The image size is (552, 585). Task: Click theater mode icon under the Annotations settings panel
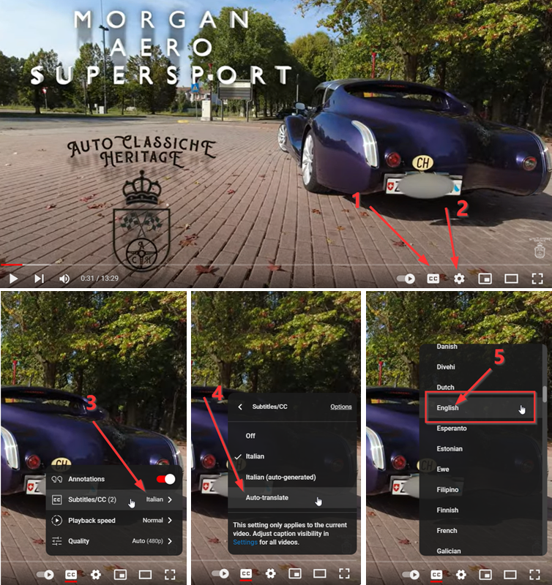tap(145, 575)
